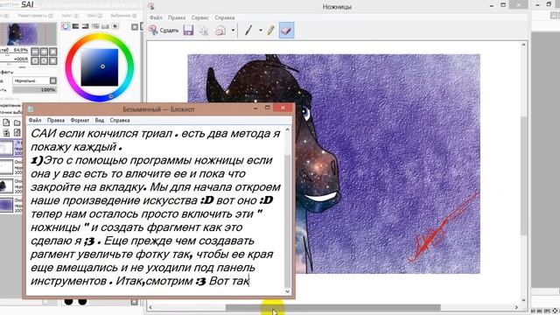The height and width of the screenshot is (315, 560).
Task: Select the horse silhouette layer thumbnail
Action: coord(6,186)
